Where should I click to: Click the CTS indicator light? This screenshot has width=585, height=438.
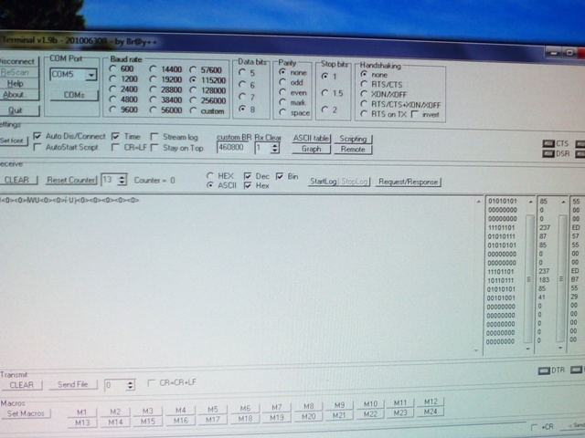coord(548,144)
